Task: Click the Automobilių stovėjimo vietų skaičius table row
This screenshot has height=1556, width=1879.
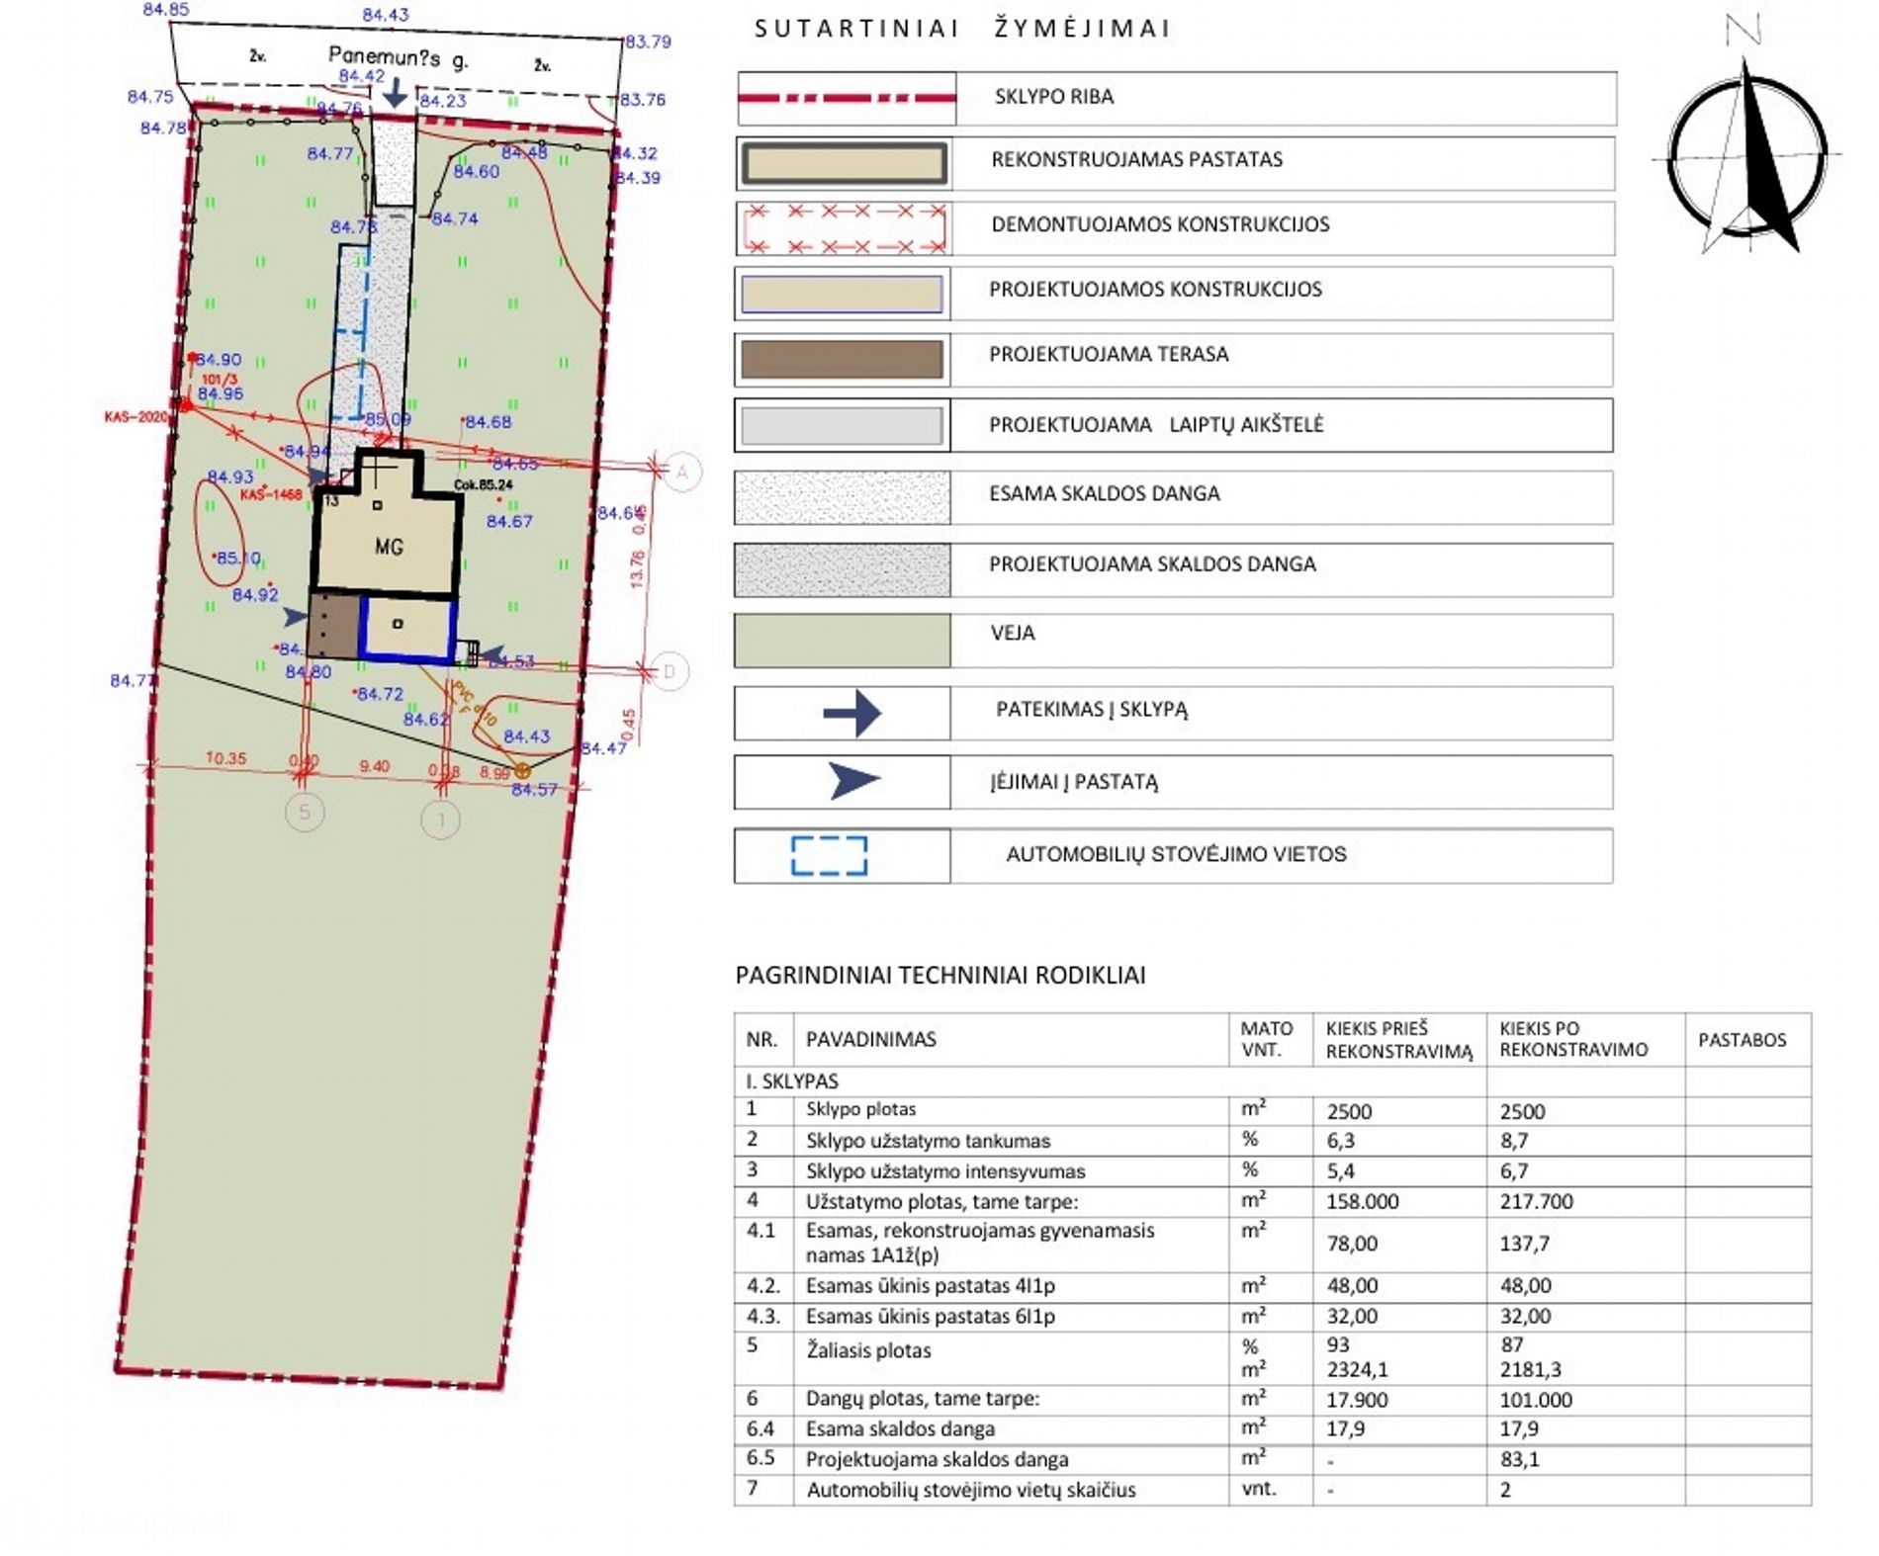Action: tap(970, 1491)
